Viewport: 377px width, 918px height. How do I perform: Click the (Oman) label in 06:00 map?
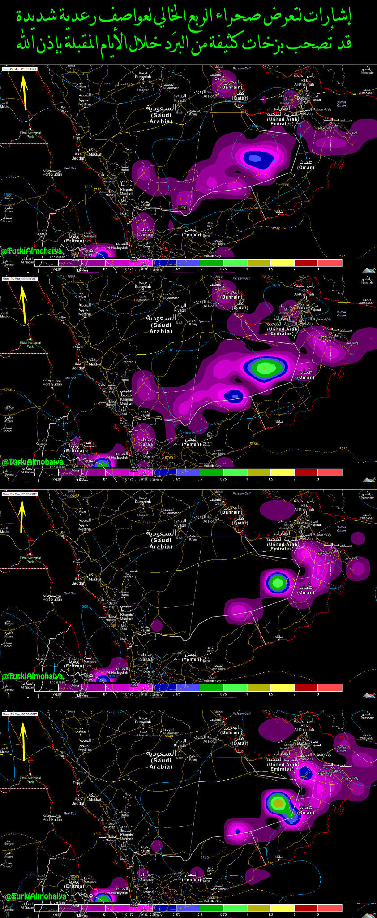click(x=306, y=812)
